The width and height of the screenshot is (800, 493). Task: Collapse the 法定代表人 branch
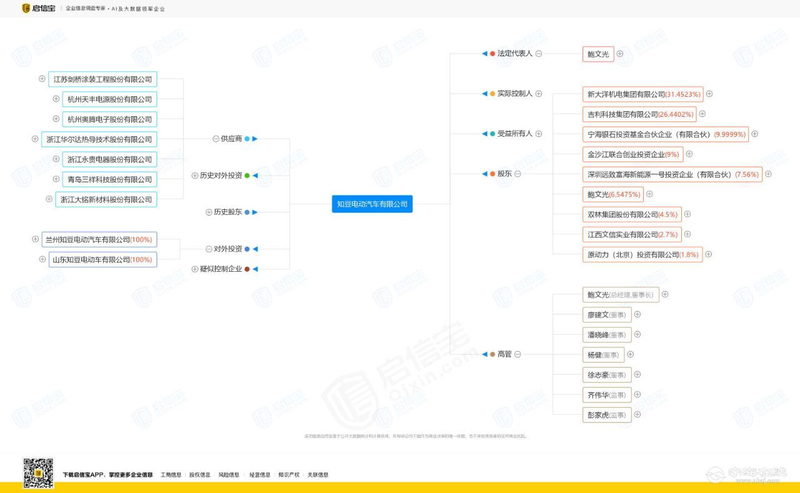(539, 54)
